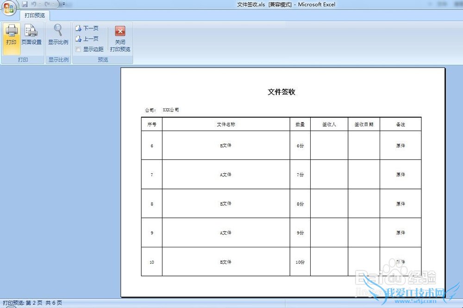Click the A文件 cell in row 9
The image size is (463, 308).
[226, 233]
